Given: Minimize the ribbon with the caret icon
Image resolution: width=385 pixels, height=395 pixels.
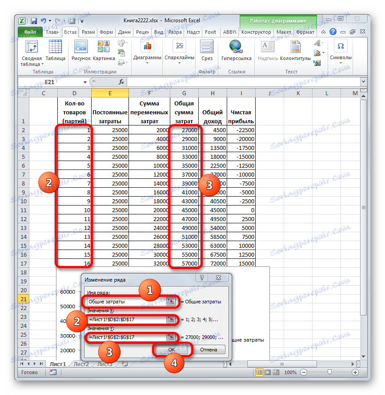Looking at the screenshot, I should pos(323,32).
